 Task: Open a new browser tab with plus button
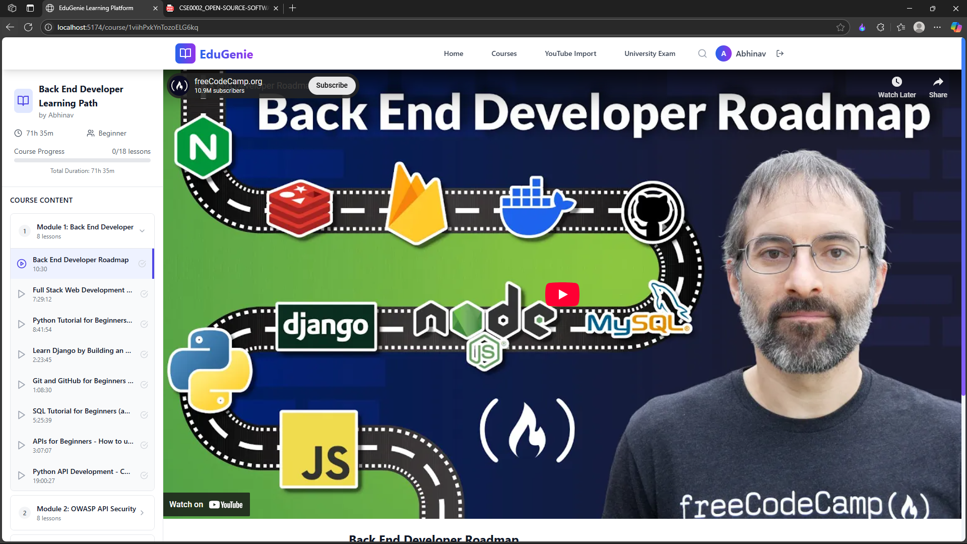[x=292, y=8]
